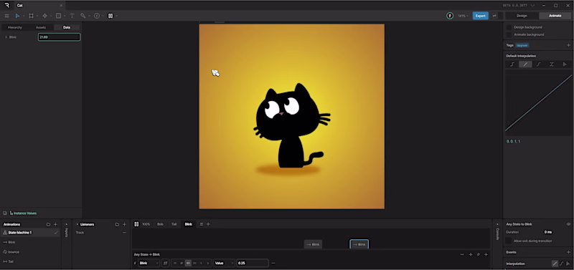Remove the Blink condition row
The width and height of the screenshot is (574, 270).
273,263
